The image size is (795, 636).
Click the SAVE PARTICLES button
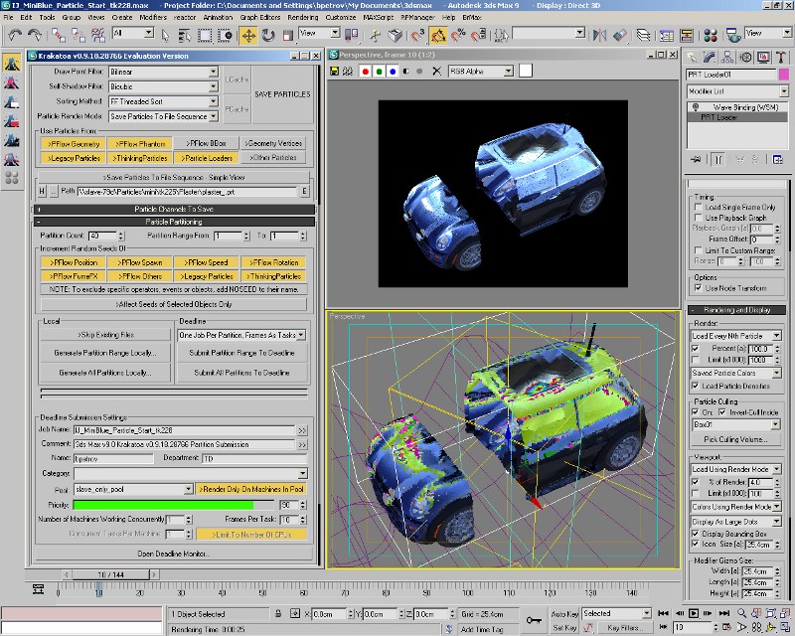(282, 94)
